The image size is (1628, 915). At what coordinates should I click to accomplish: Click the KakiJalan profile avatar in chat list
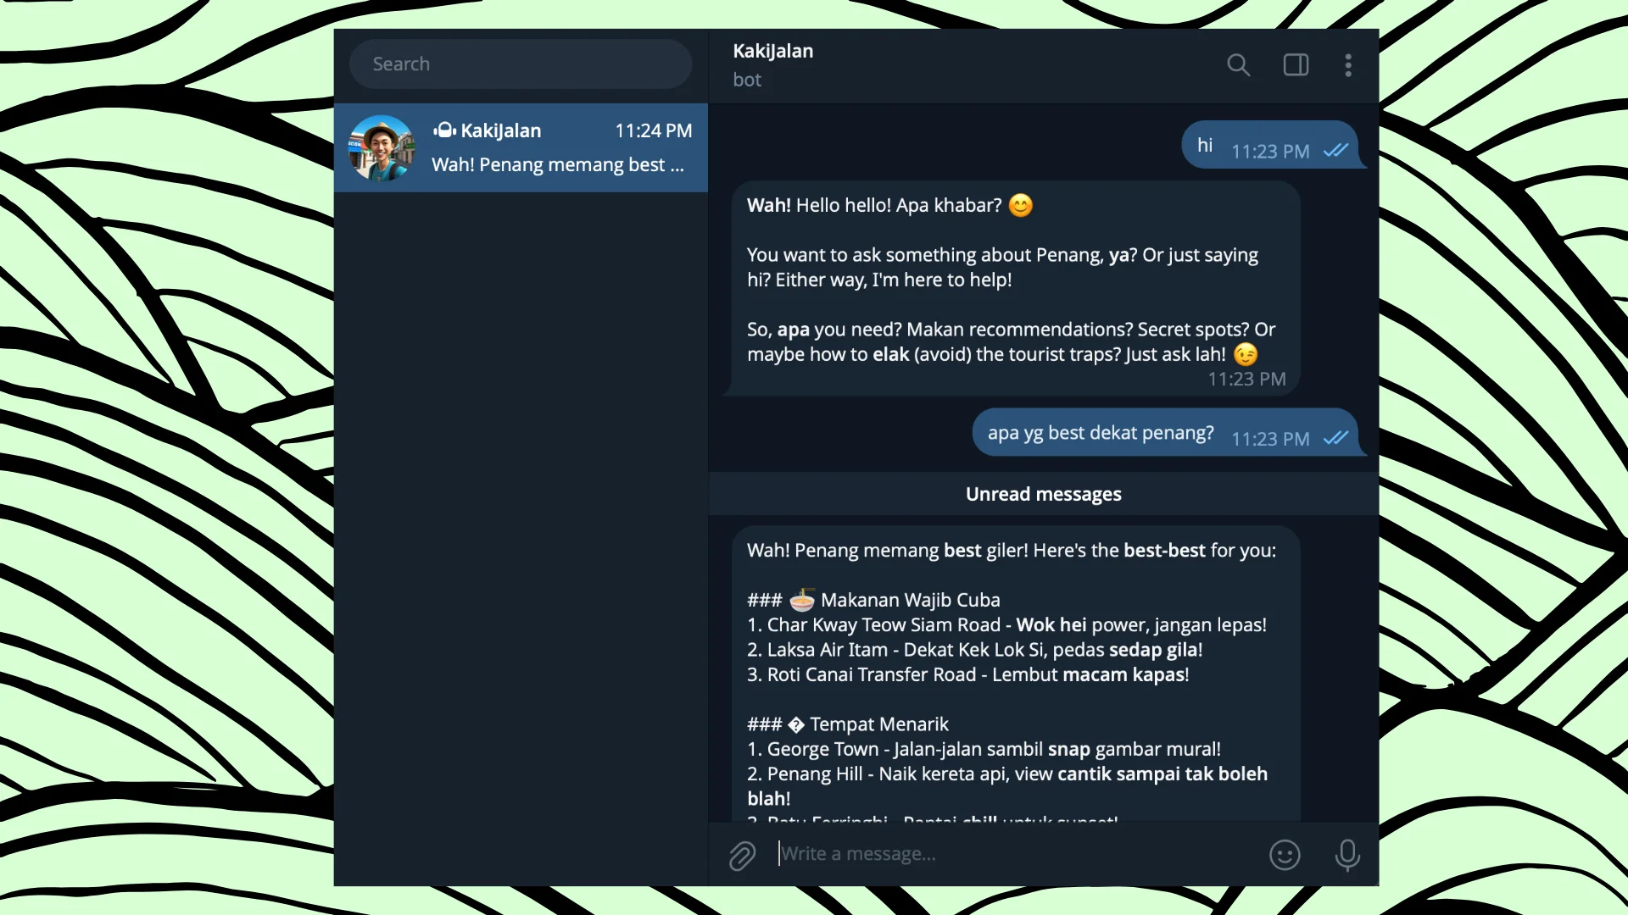[x=382, y=148]
